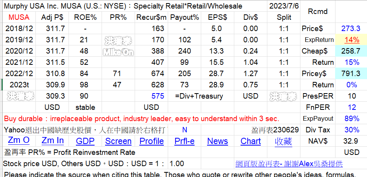Select the NAV$ value 32.9

[x=351, y=141]
